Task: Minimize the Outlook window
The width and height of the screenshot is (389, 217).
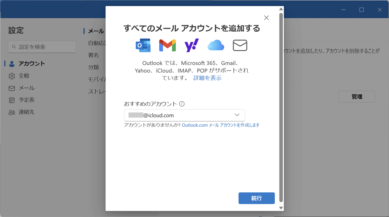Action: [x=343, y=10]
